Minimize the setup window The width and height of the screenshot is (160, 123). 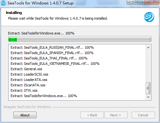tap(131, 2)
